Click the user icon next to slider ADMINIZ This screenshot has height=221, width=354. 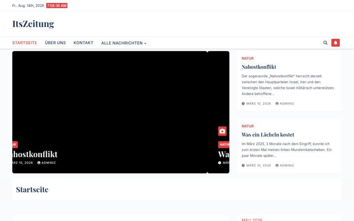[39, 163]
